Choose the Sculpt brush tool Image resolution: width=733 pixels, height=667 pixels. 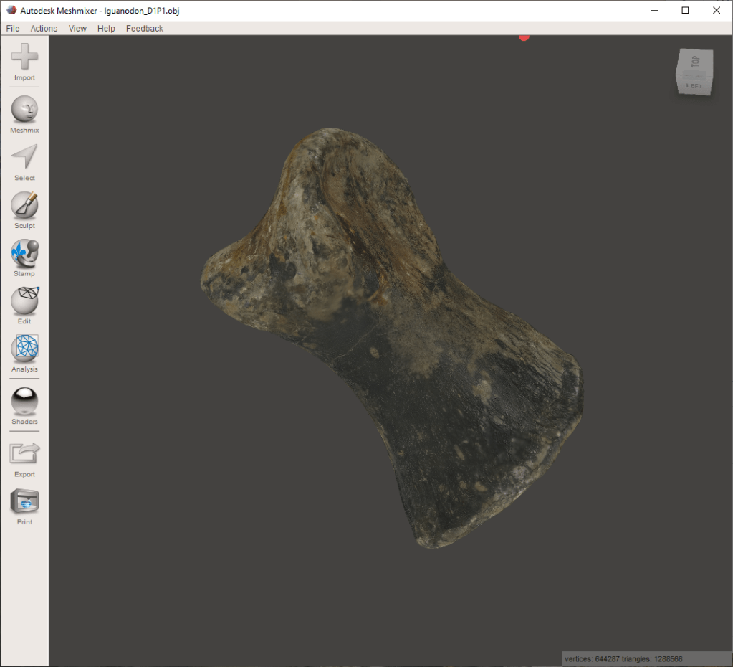point(24,205)
